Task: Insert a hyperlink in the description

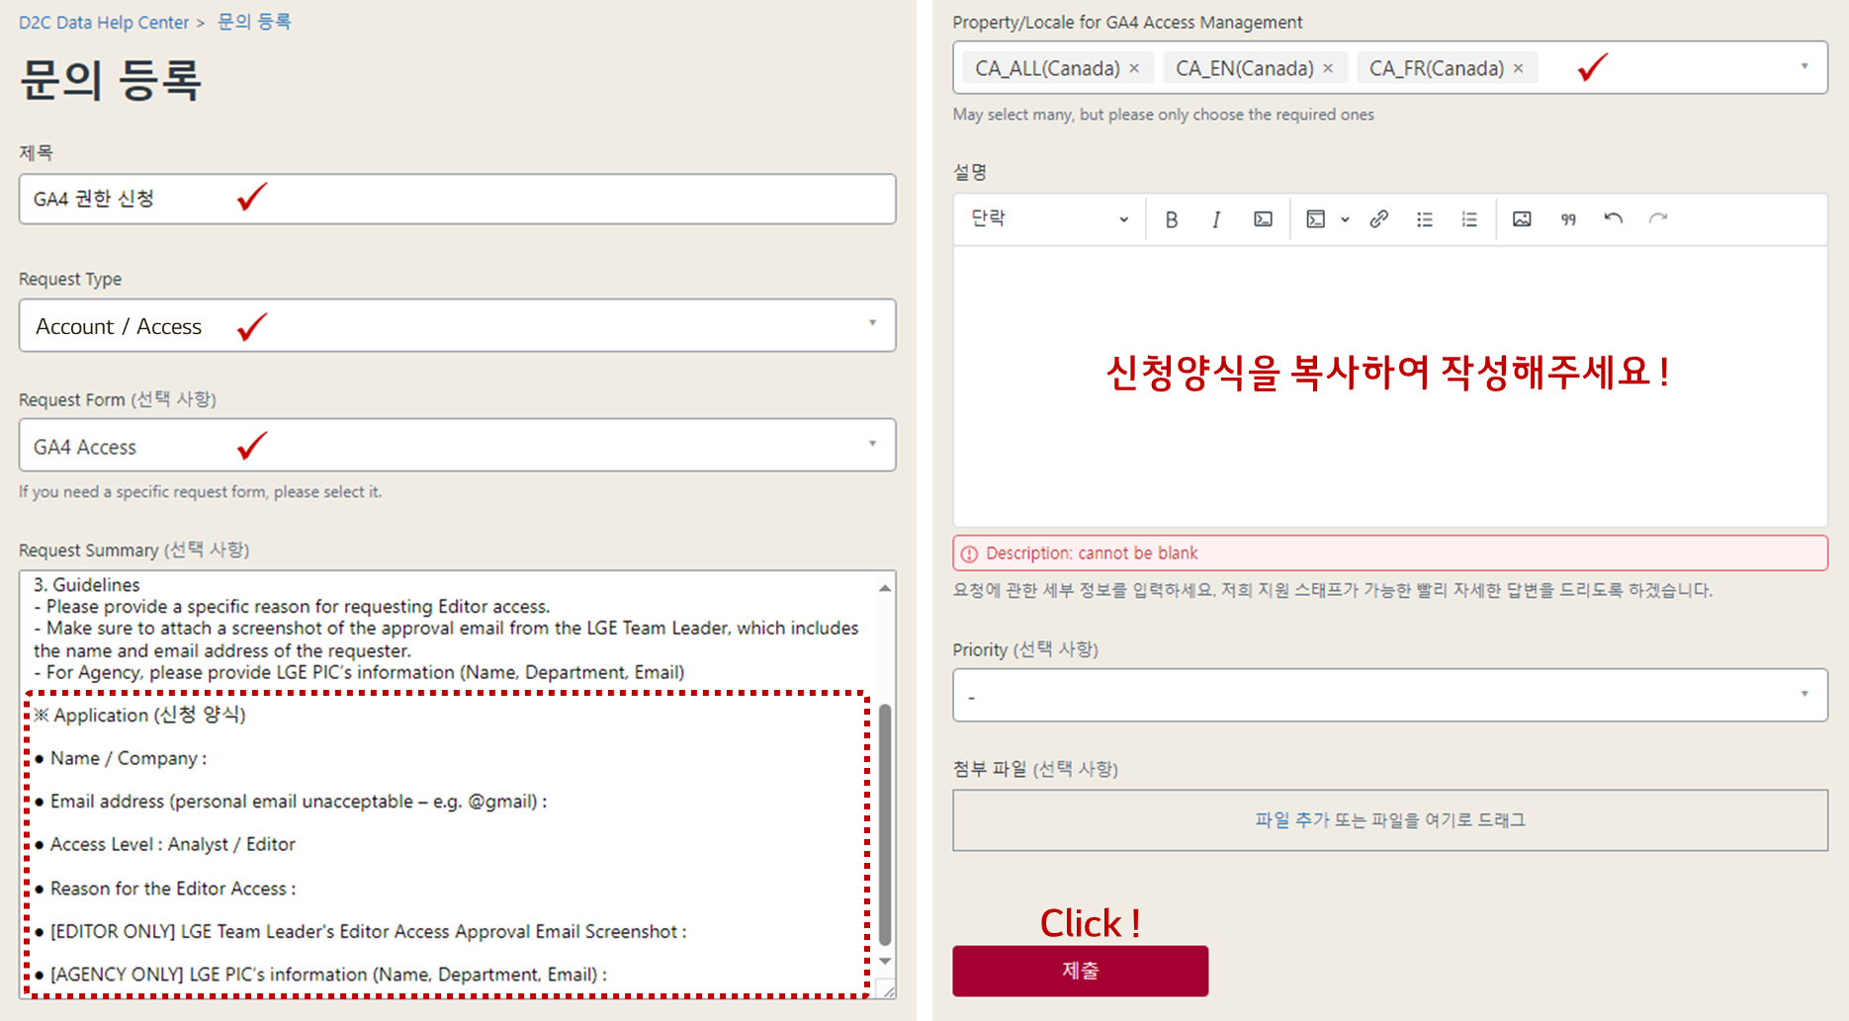Action: pos(1378,219)
